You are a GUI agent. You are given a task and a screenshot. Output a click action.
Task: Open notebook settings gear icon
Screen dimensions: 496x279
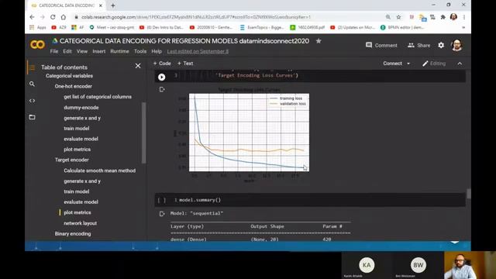tap(441, 45)
